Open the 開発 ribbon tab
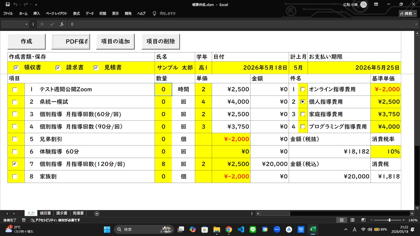 (x=128, y=13)
